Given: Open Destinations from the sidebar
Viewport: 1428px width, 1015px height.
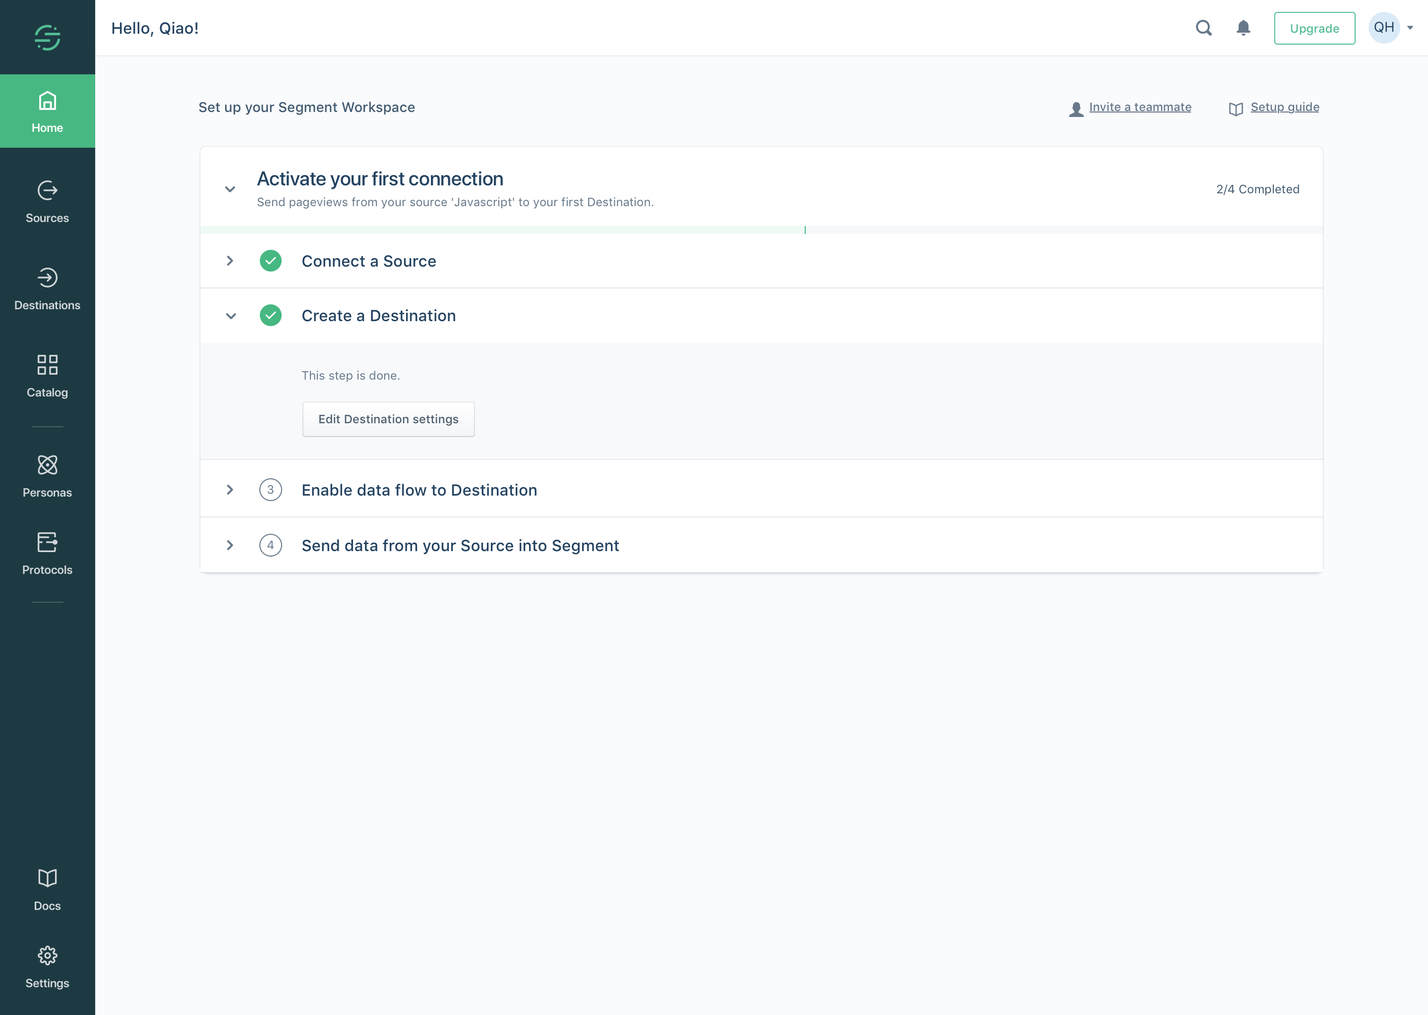Looking at the screenshot, I should (48, 289).
